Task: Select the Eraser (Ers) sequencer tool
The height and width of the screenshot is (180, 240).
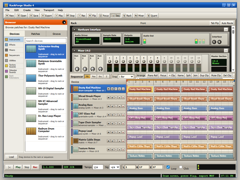Action: (100, 76)
